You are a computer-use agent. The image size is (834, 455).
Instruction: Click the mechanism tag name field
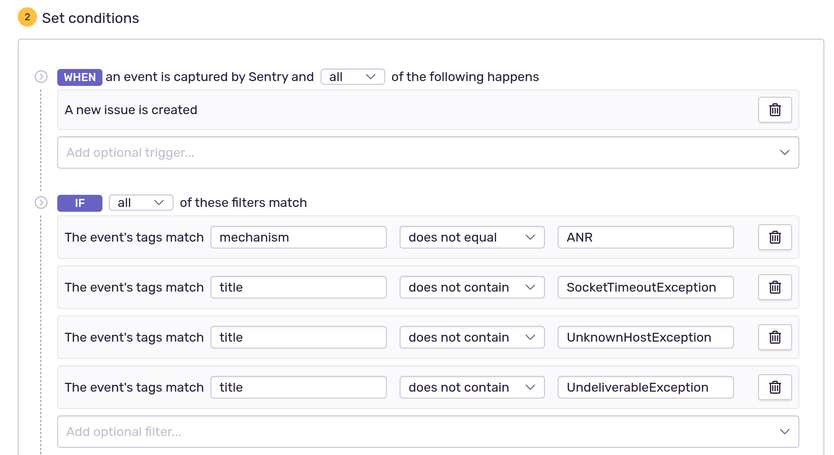[298, 237]
